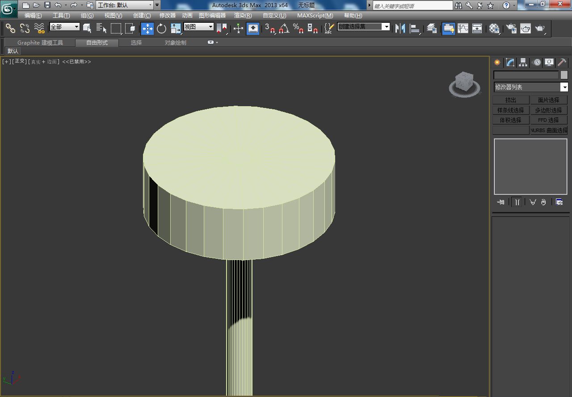Click the Use Pivot Point Center icon

coord(222,29)
